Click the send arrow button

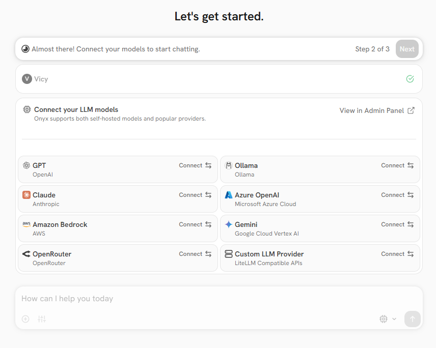(x=413, y=319)
